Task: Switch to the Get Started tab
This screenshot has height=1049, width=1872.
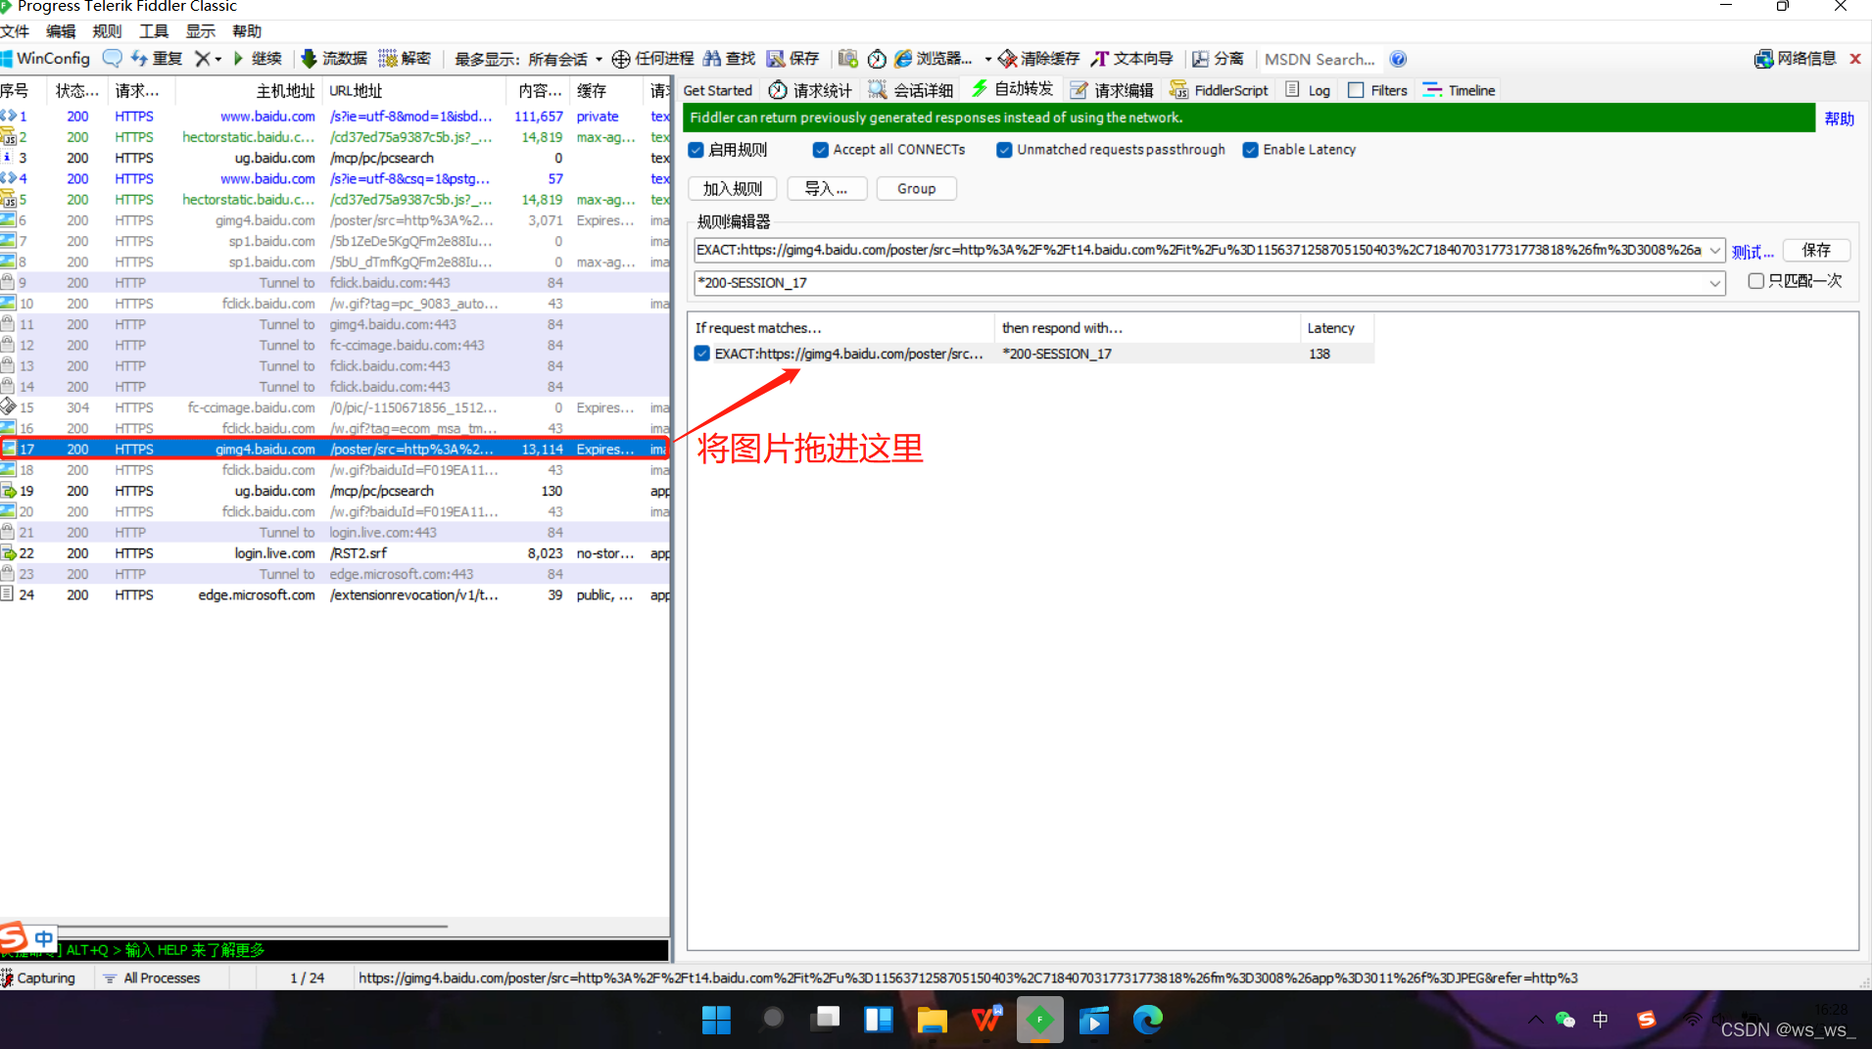Action: point(717,90)
